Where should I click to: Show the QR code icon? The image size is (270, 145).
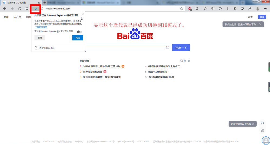262,130
